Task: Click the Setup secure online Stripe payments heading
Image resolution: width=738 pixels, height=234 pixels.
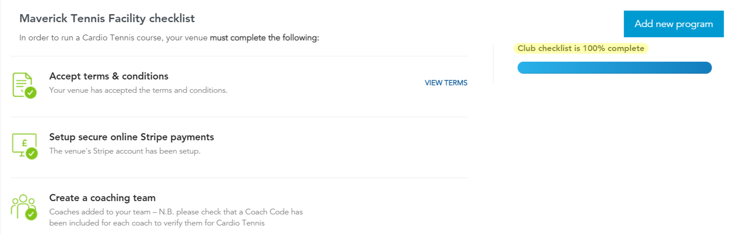Action: coord(132,137)
